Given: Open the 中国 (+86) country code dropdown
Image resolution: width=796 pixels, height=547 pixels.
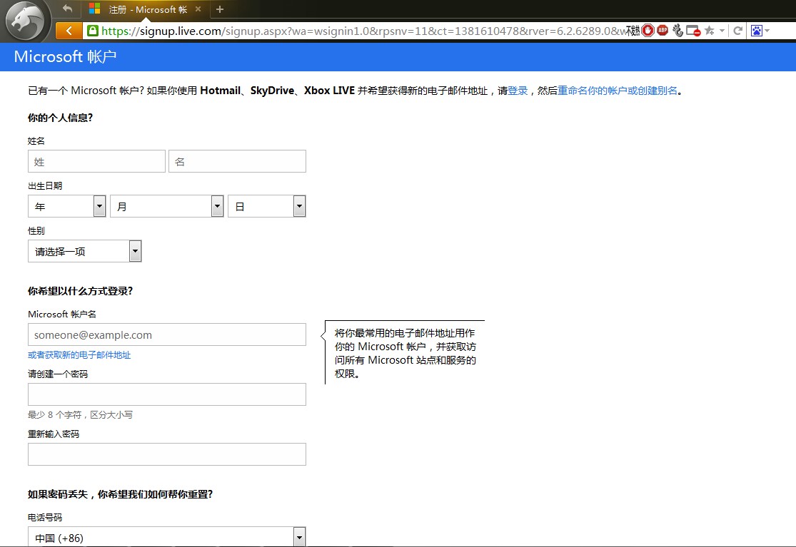Looking at the screenshot, I should tap(167, 537).
